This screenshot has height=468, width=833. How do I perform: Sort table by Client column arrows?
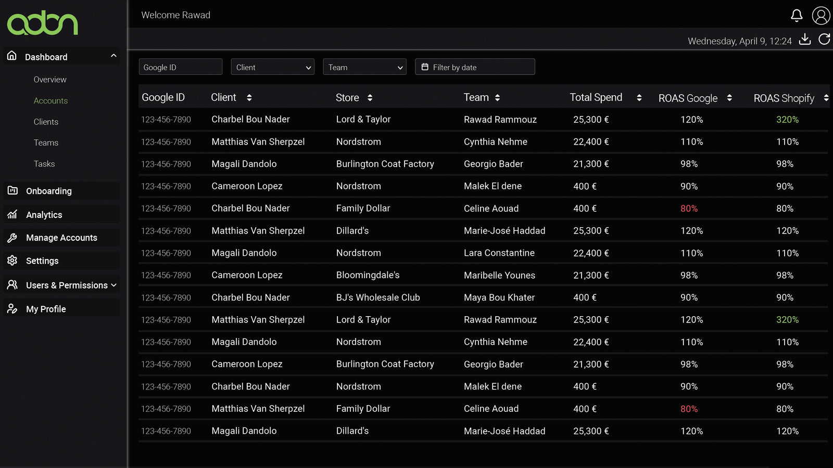(249, 98)
